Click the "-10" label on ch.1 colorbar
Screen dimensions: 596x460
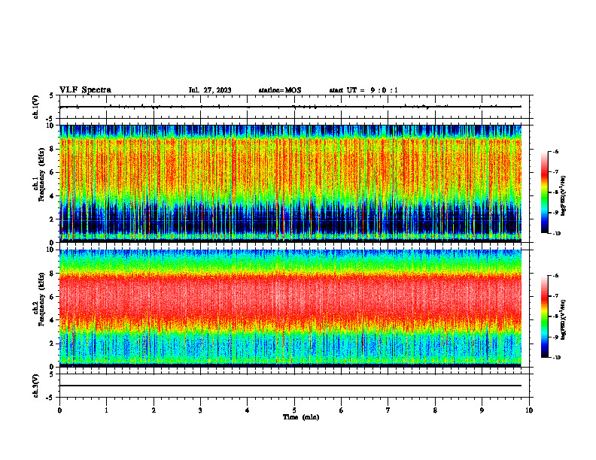point(556,234)
